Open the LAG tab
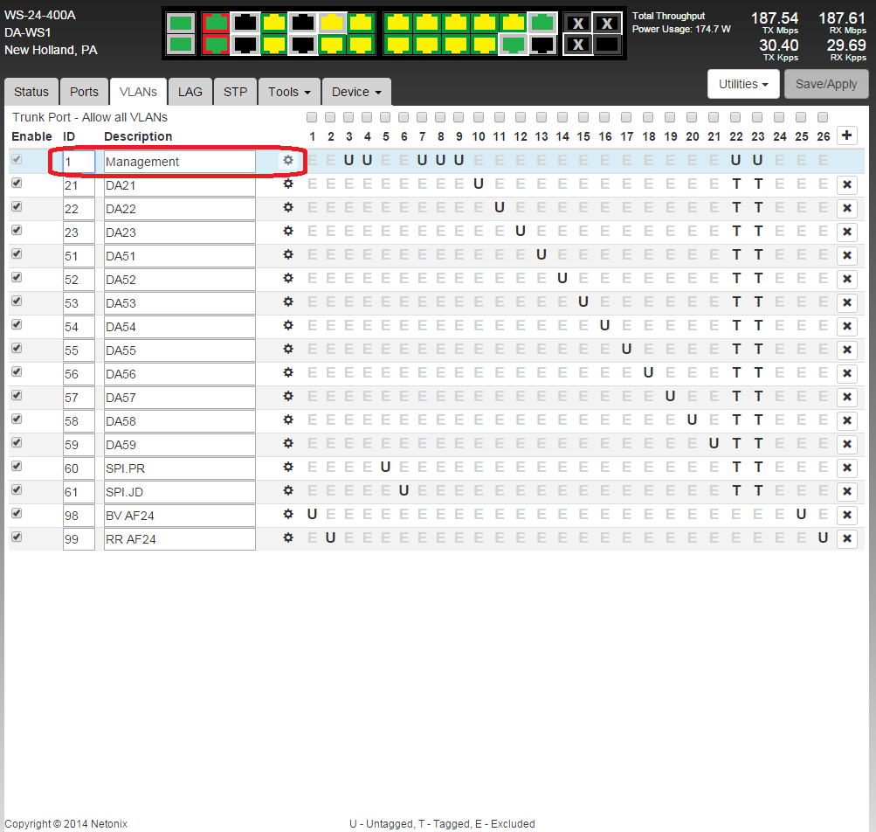Screen dimensions: 876x832 point(190,92)
